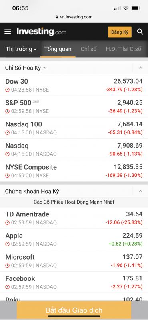Open the Thị trường dropdown
This screenshot has width=148, height=320.
(x=21, y=49)
